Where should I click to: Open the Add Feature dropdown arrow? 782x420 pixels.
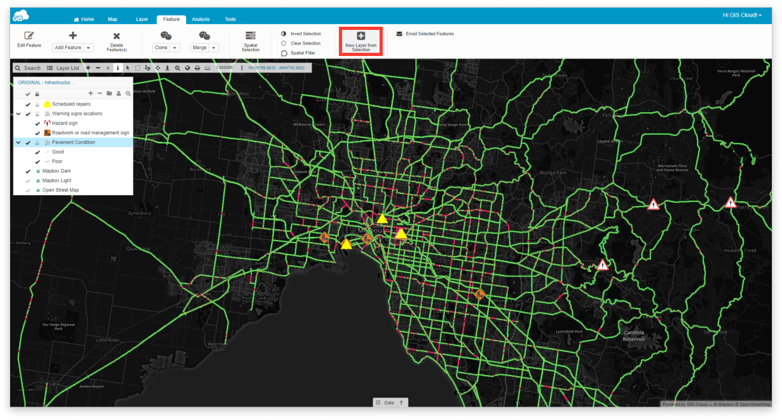(x=86, y=48)
